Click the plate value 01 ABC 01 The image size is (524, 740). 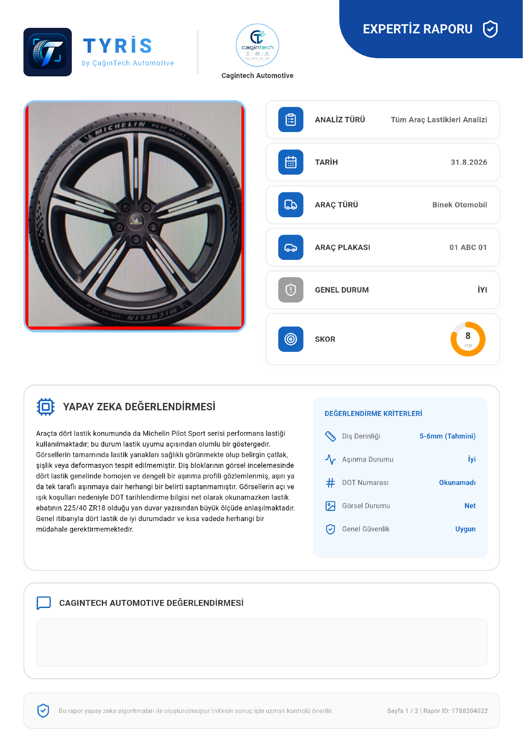(x=468, y=248)
